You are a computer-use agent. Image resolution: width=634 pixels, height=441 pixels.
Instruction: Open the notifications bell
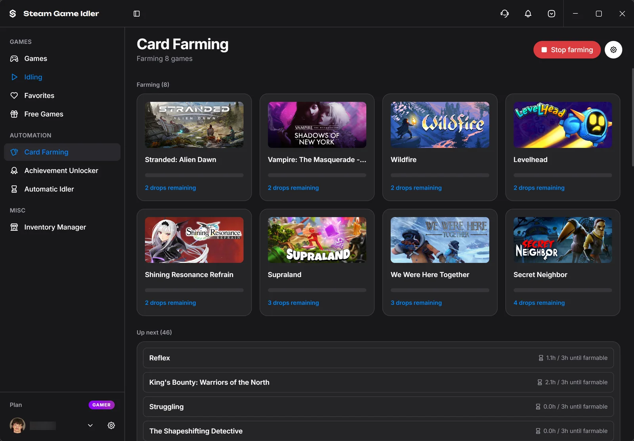click(x=528, y=13)
